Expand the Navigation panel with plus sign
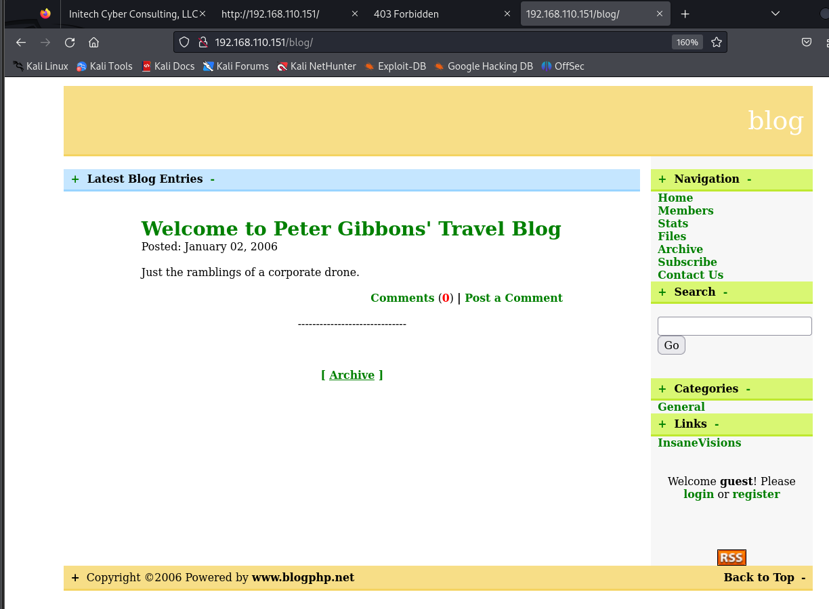Image resolution: width=829 pixels, height=609 pixels. 662,179
